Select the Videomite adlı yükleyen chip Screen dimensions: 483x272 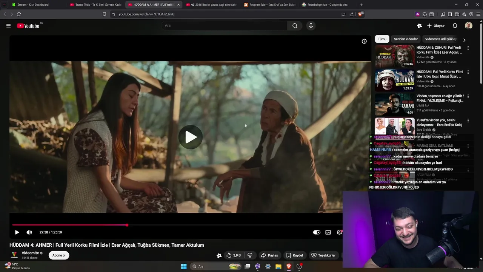tap(441, 39)
